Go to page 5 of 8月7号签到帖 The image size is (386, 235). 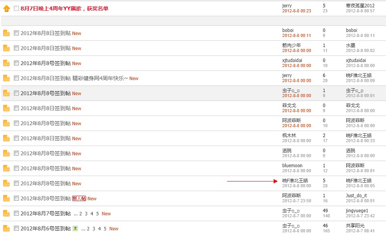pyautogui.click(x=98, y=213)
